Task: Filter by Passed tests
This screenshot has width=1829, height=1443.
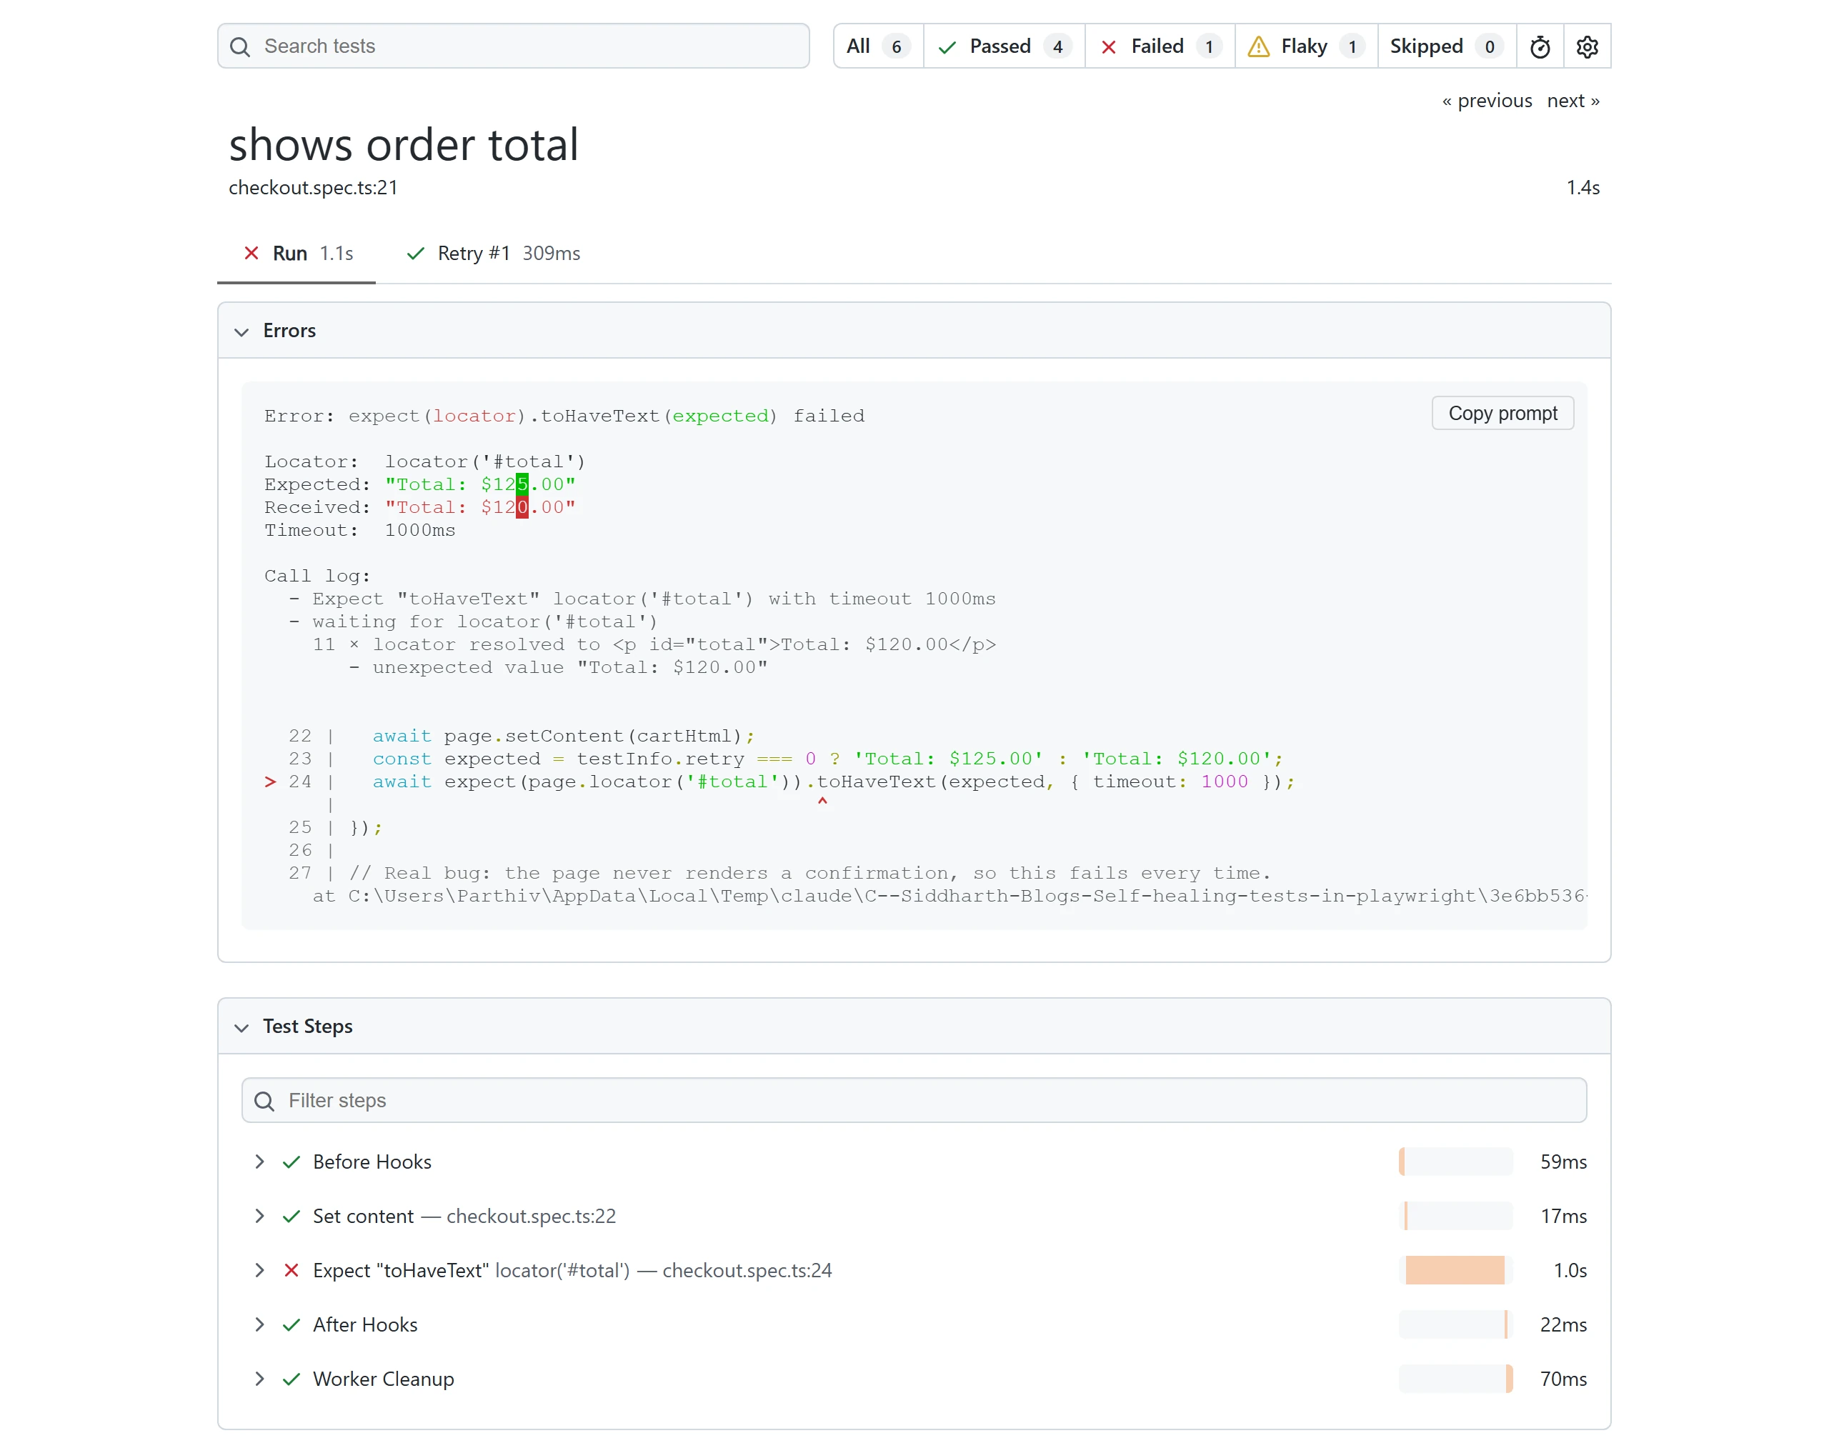Action: tap(1004, 46)
